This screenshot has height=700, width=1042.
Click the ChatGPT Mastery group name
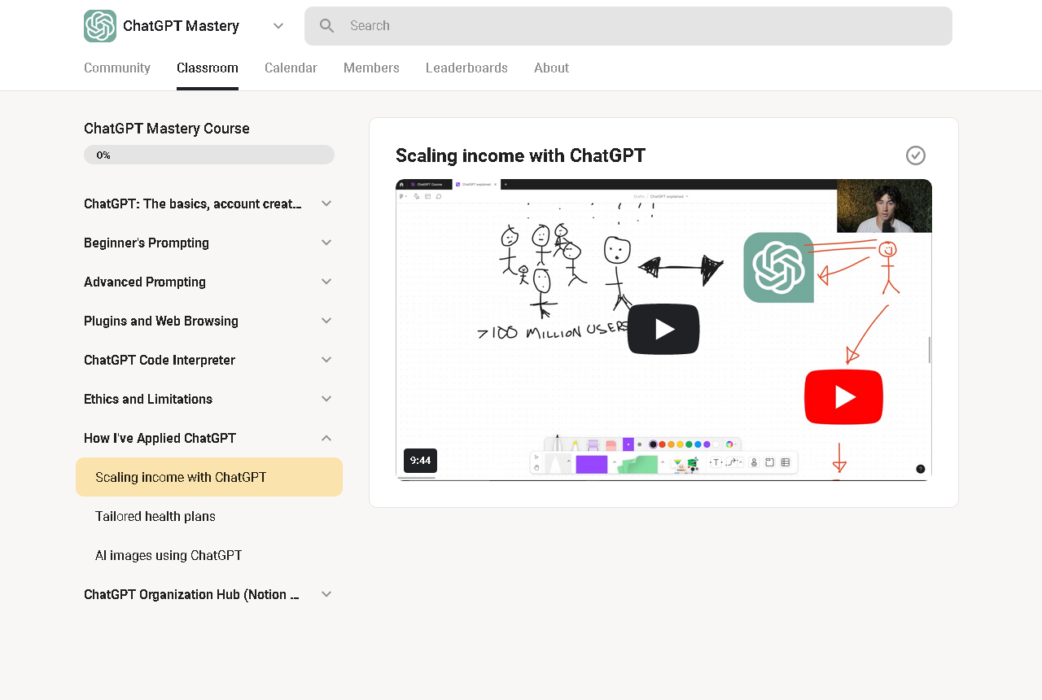click(x=181, y=26)
